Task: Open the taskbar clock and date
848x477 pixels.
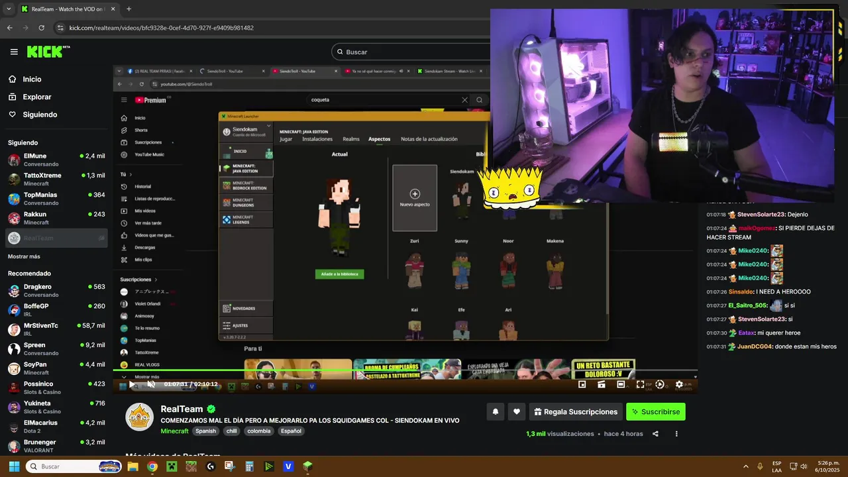Action: [x=828, y=466]
